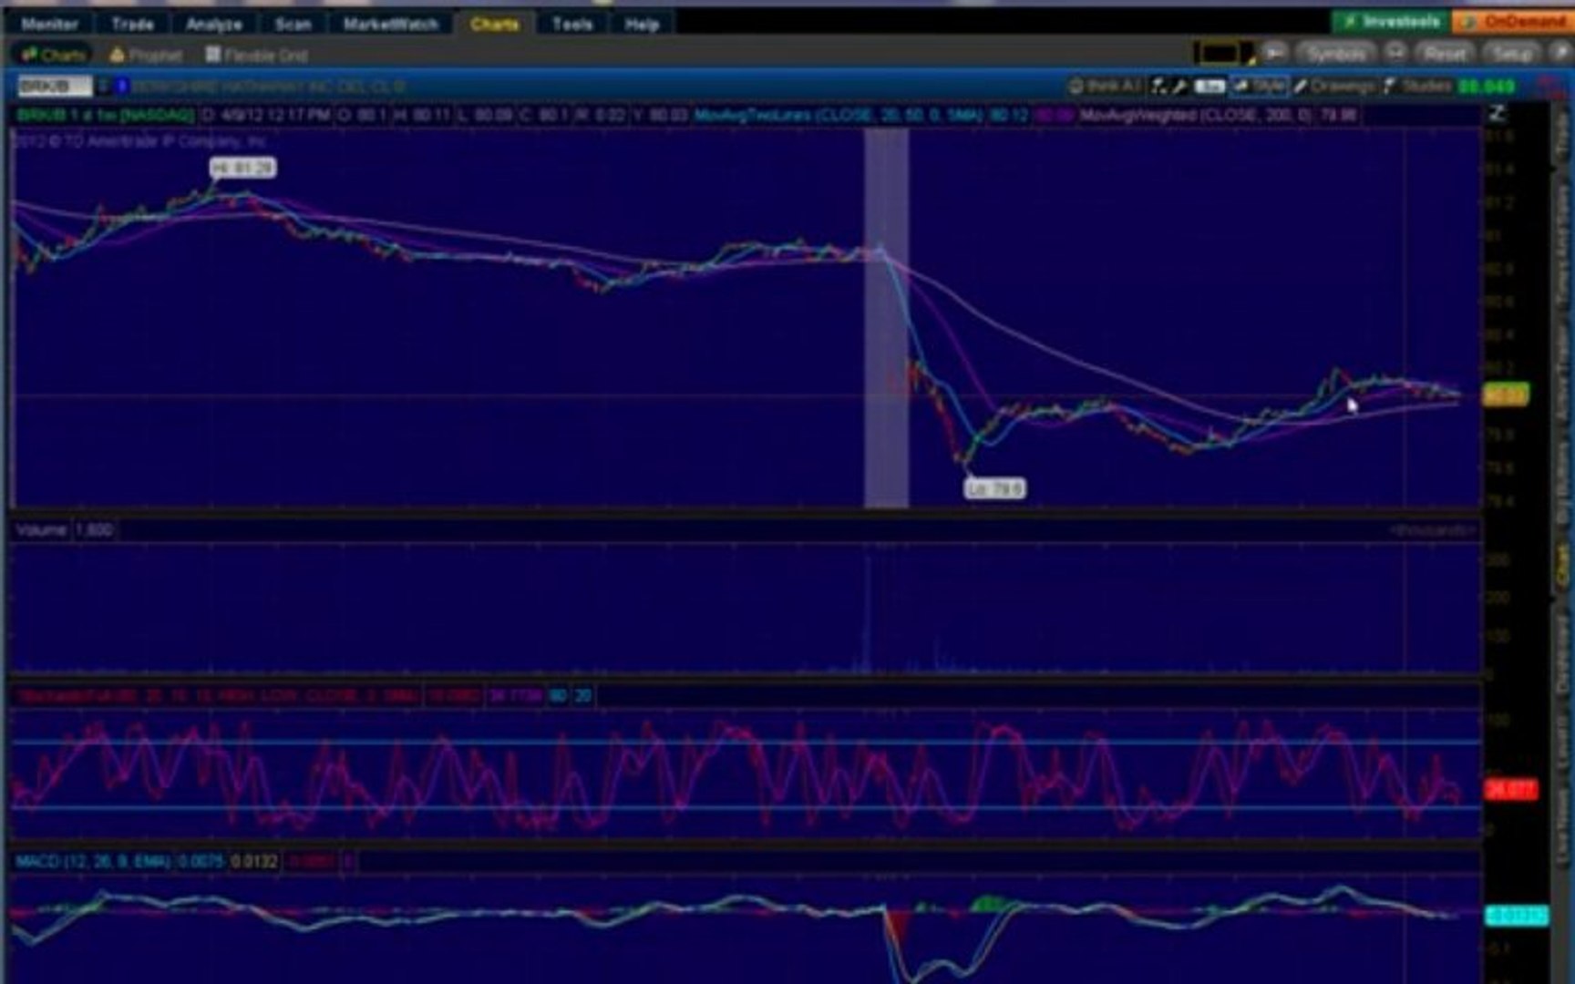Open the Trade tab
1575x984 pixels.
pos(132,24)
